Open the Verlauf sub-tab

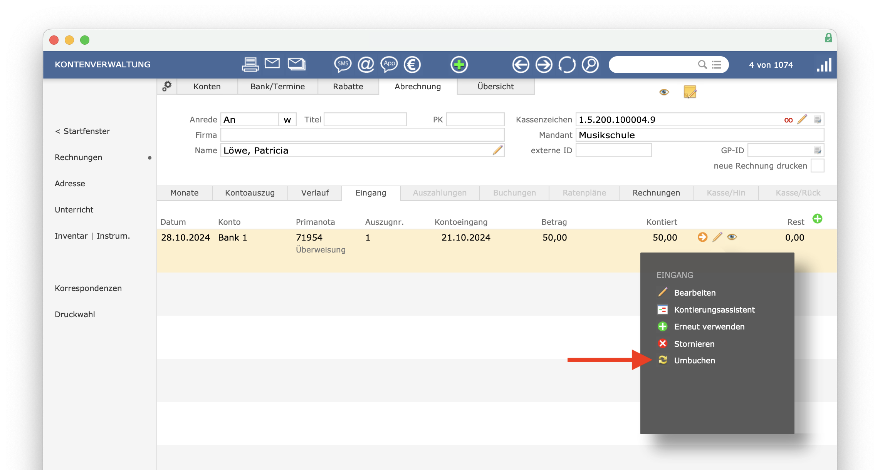[315, 192]
